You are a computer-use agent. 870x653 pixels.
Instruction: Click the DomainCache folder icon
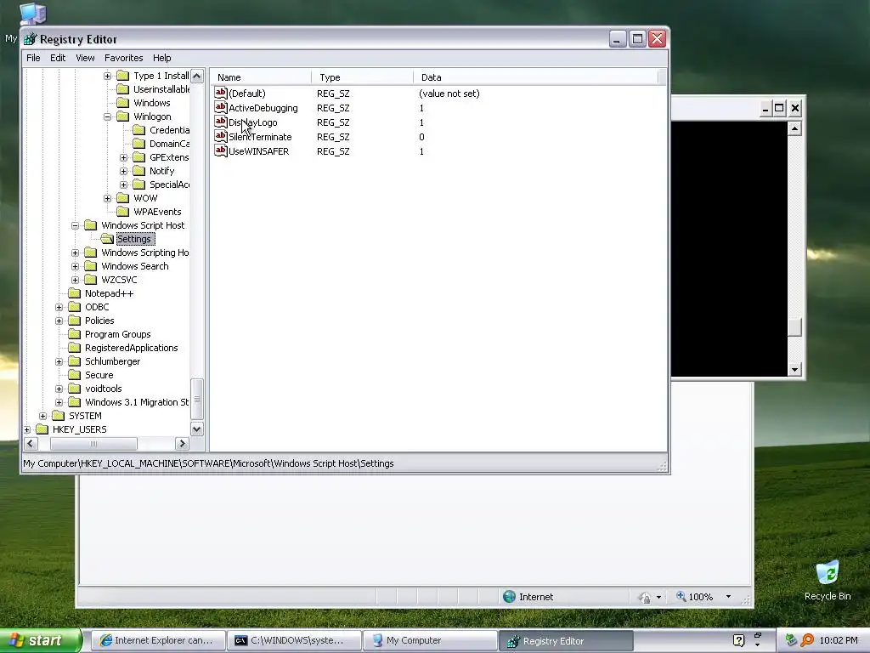(x=139, y=143)
